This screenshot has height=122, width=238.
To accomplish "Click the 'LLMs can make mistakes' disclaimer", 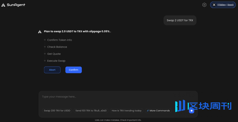I will (118, 120).
